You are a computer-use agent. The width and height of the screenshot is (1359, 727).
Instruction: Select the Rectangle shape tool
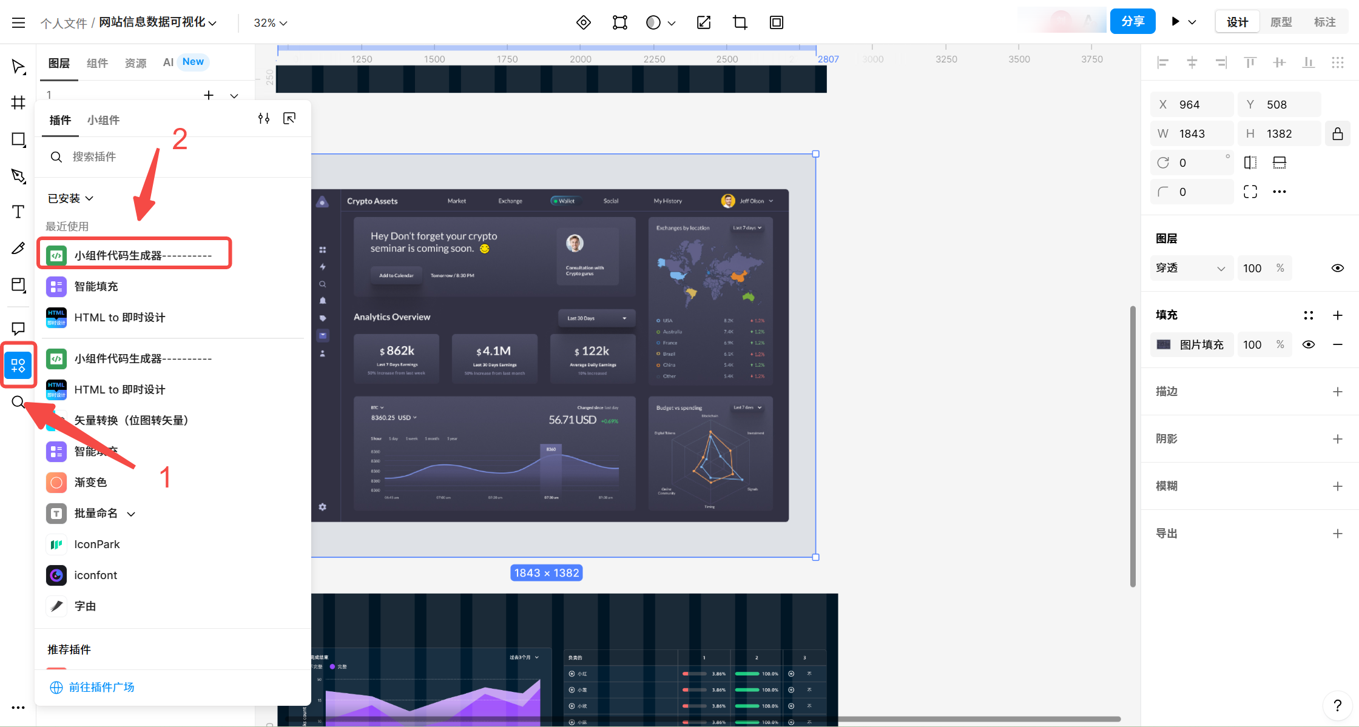[18, 139]
